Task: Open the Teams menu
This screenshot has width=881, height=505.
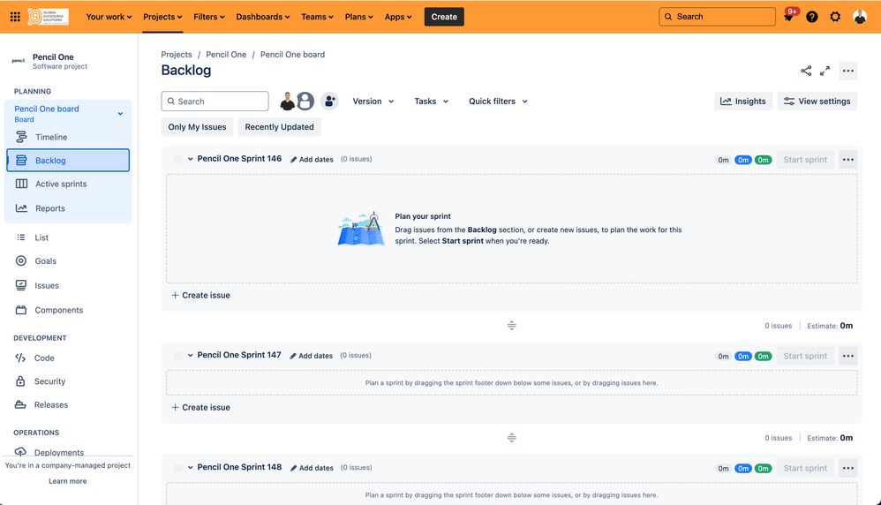Action: click(317, 17)
